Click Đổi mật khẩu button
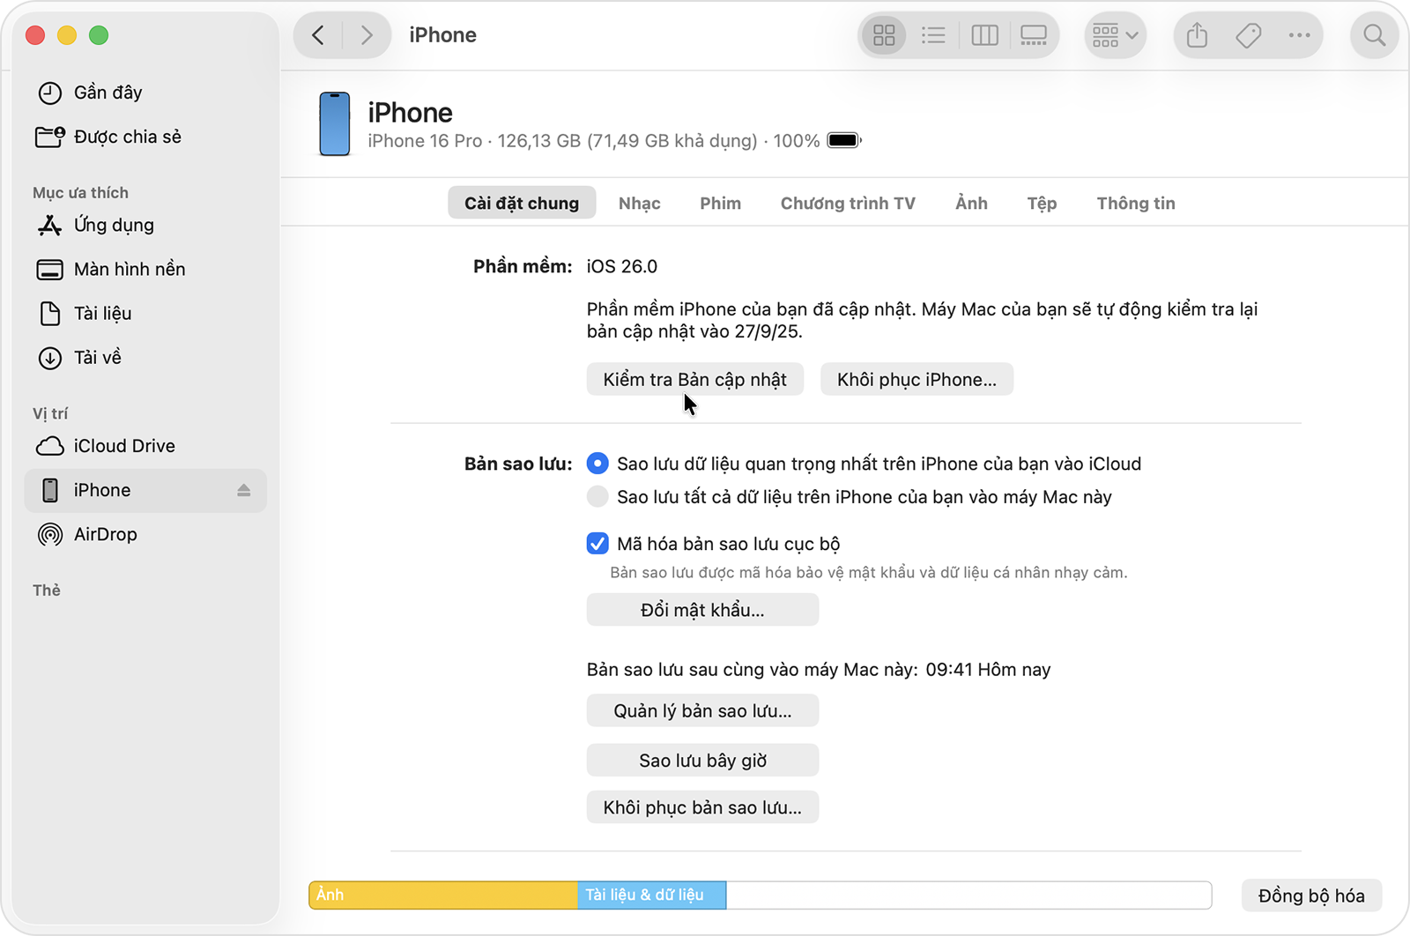This screenshot has width=1410, height=936. click(702, 610)
